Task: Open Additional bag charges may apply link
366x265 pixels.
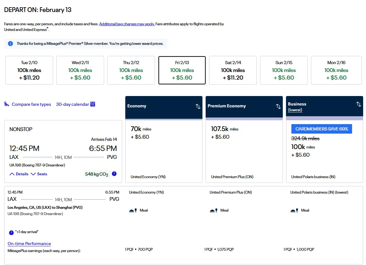Action: tap(127, 24)
